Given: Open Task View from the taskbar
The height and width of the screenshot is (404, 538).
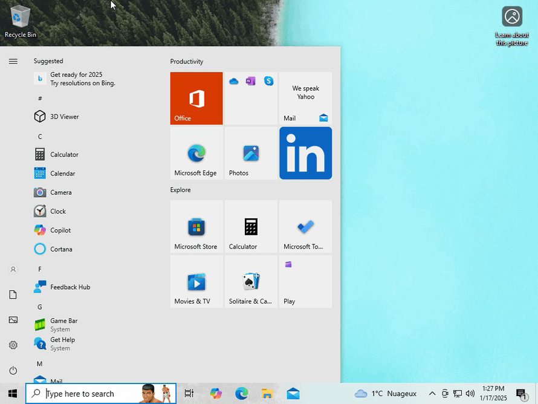Looking at the screenshot, I should tap(189, 393).
